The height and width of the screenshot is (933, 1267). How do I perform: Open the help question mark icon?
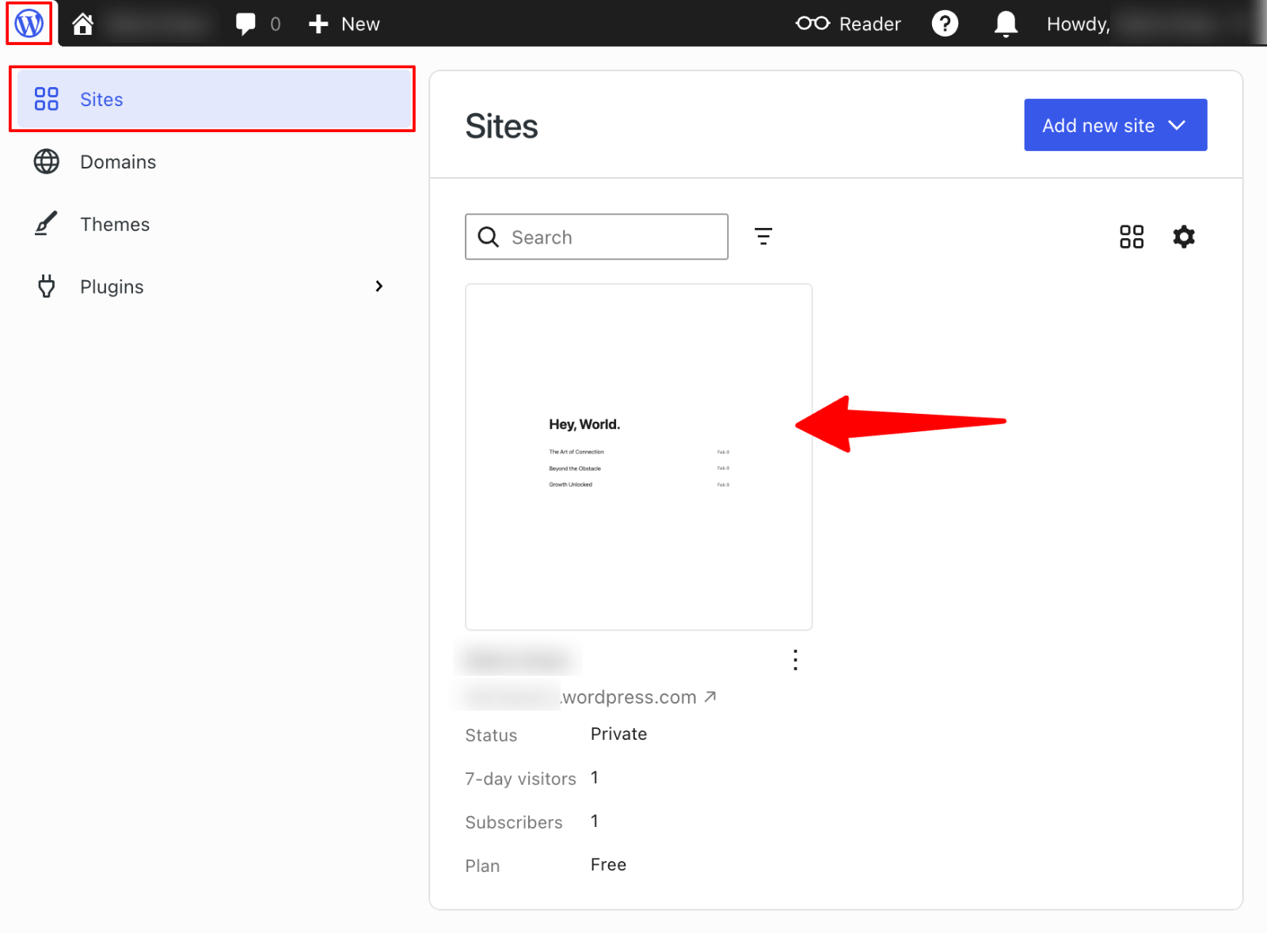pyautogui.click(x=945, y=23)
